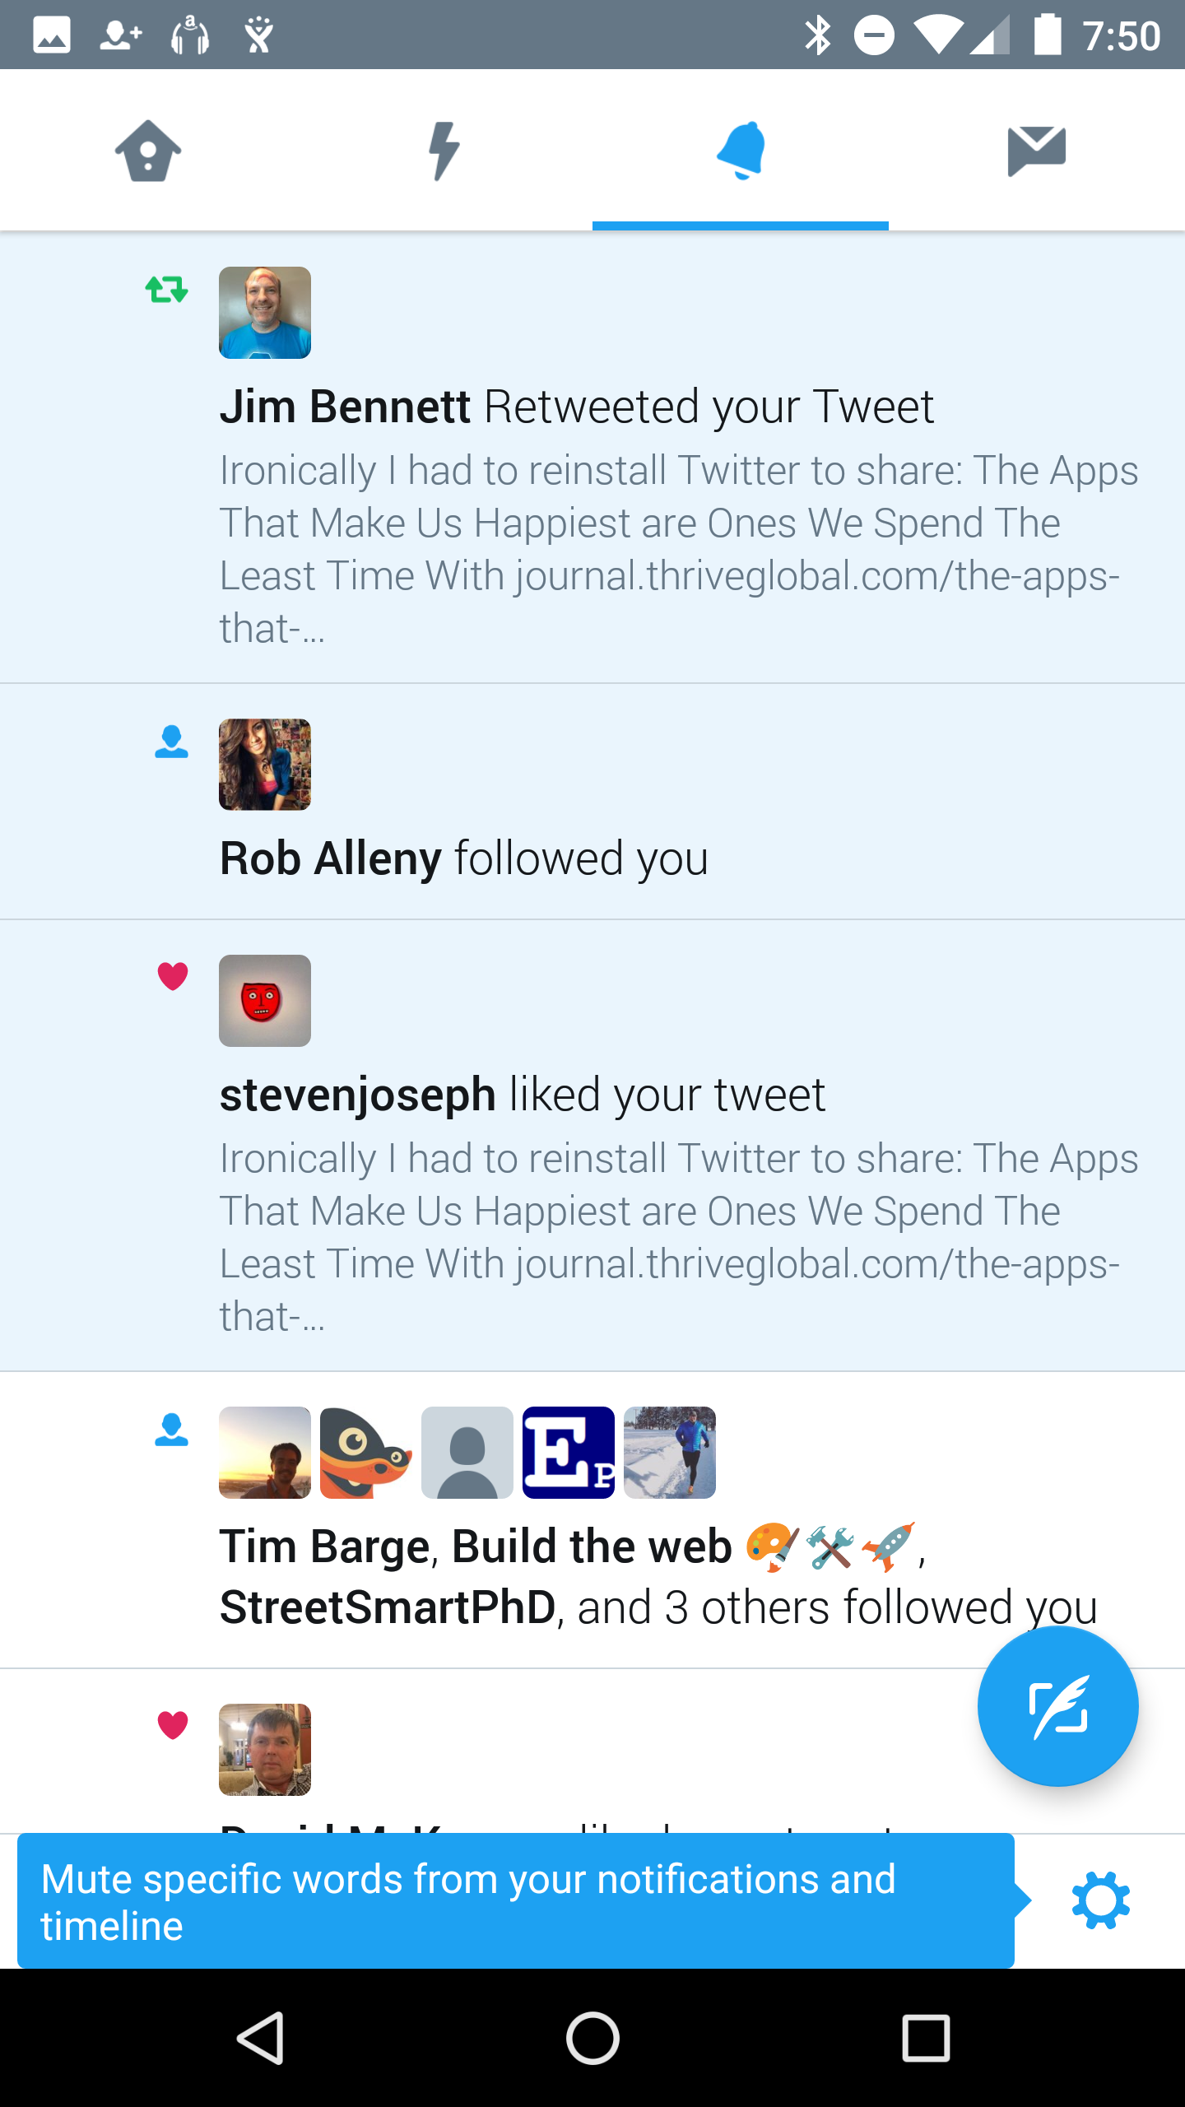This screenshot has width=1185, height=2107.
Task: Tap follower icon next to Rob Alleny
Action: pyautogui.click(x=171, y=742)
